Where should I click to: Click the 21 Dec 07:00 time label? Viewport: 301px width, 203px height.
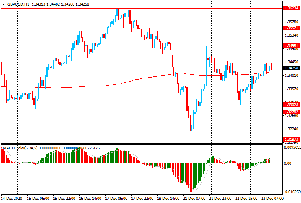pyautogui.click(x=194, y=198)
